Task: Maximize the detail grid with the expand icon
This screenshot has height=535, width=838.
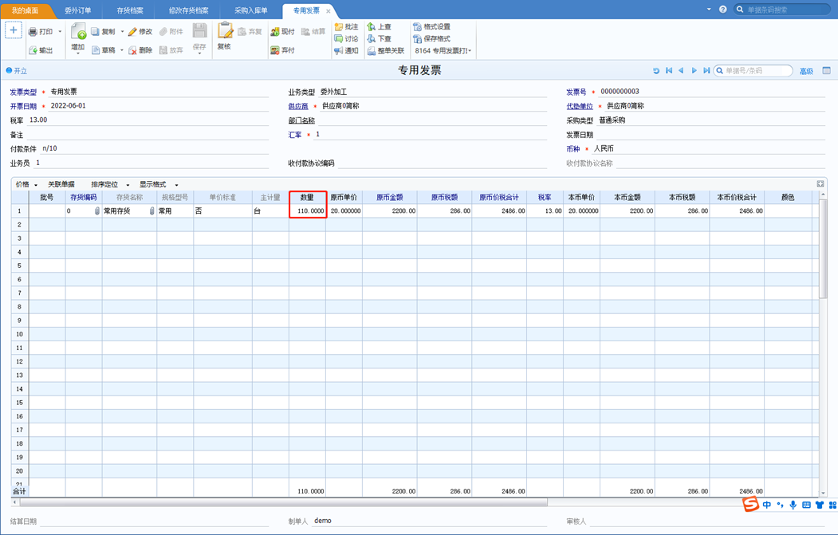Action: click(820, 184)
